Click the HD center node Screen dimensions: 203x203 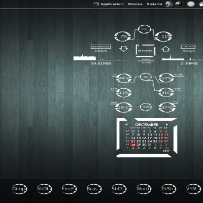[x=146, y=77]
